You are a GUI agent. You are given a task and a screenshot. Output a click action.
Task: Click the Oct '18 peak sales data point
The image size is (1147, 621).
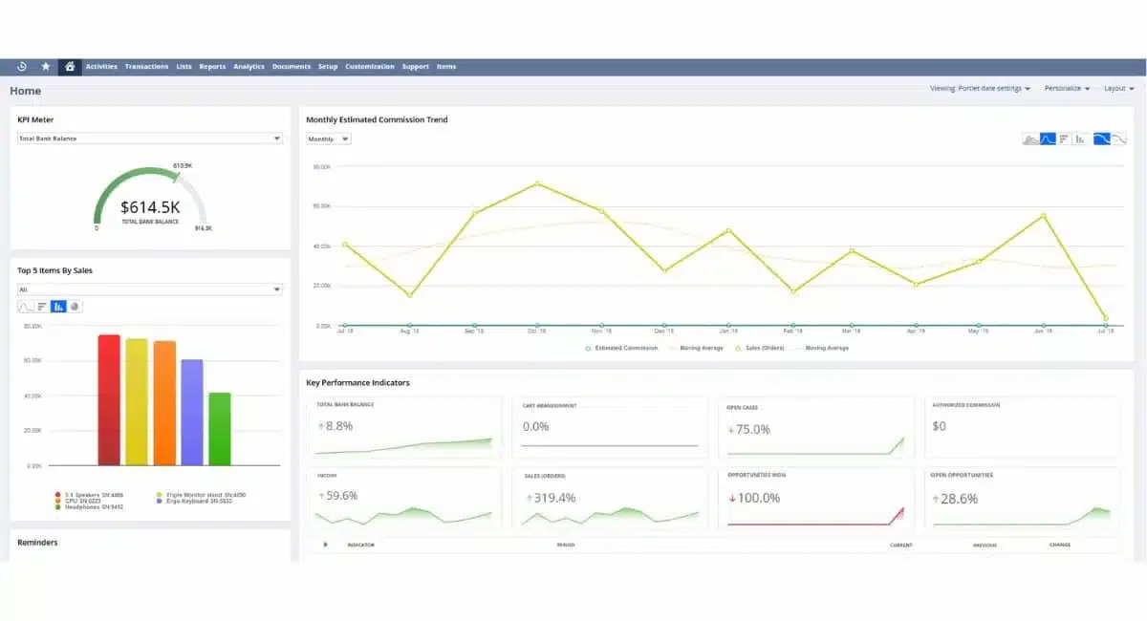[x=537, y=183]
